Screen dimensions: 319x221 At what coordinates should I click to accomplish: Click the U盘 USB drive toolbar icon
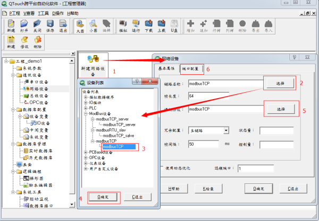point(173,26)
